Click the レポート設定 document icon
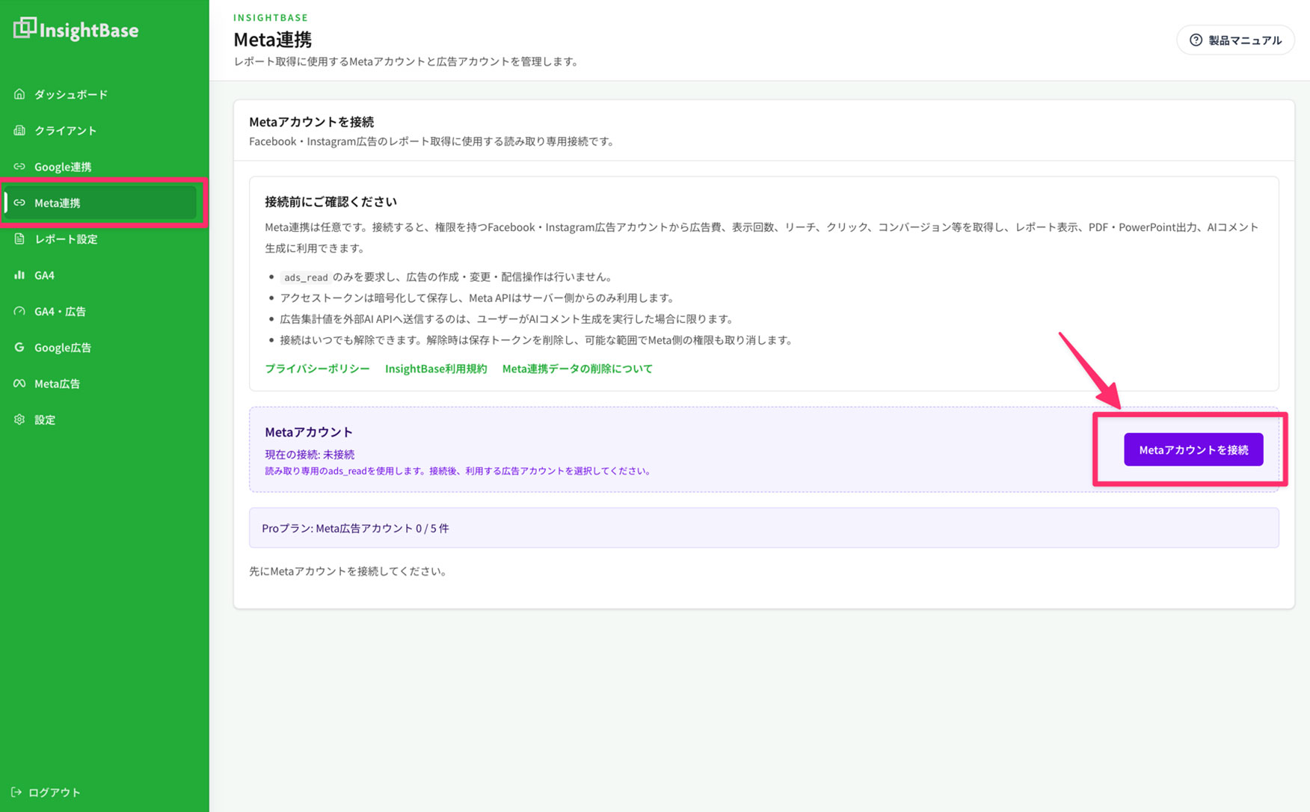 [19, 239]
